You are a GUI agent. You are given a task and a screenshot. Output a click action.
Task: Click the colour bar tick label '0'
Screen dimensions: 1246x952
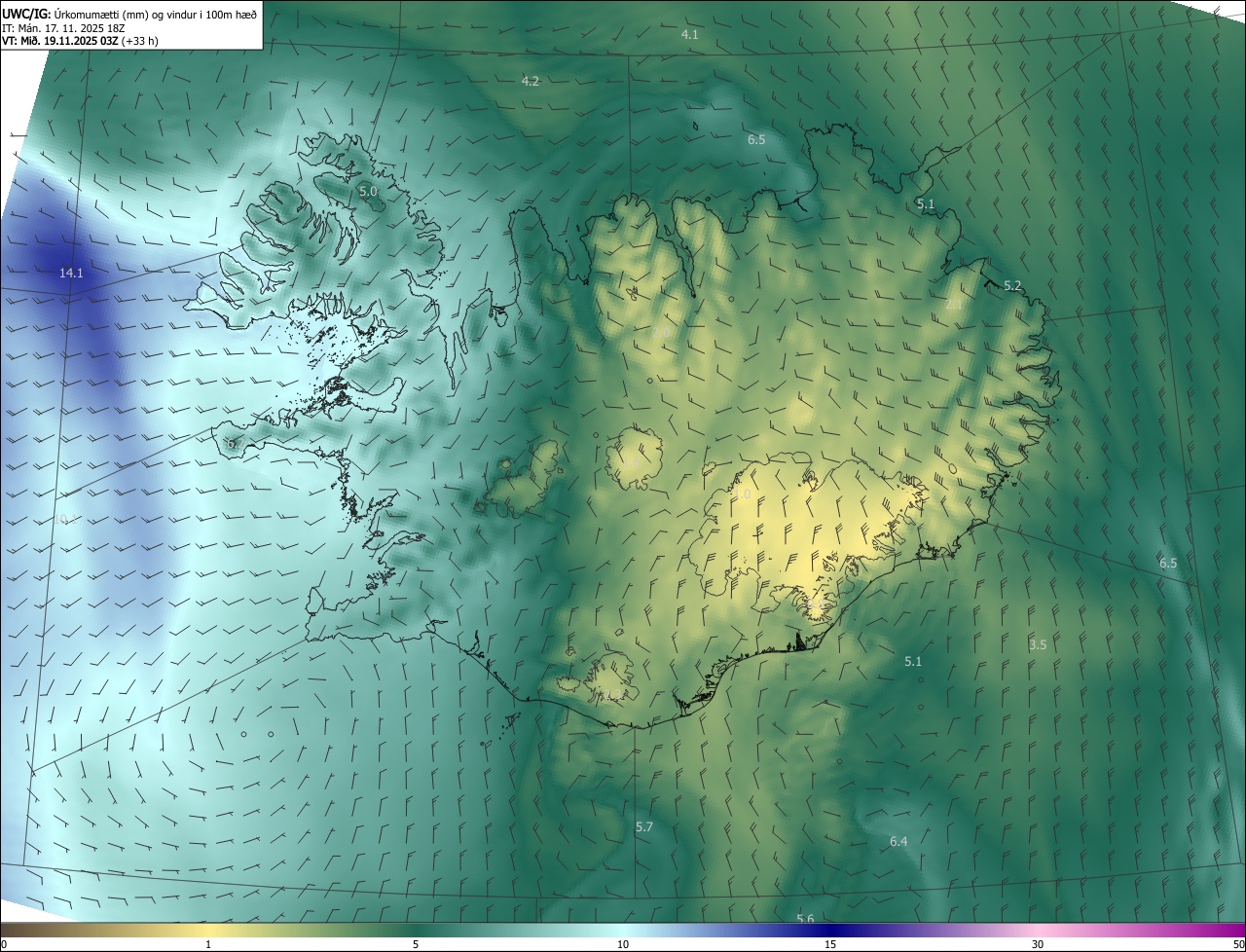click(4, 944)
